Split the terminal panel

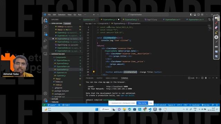tap(202, 78)
